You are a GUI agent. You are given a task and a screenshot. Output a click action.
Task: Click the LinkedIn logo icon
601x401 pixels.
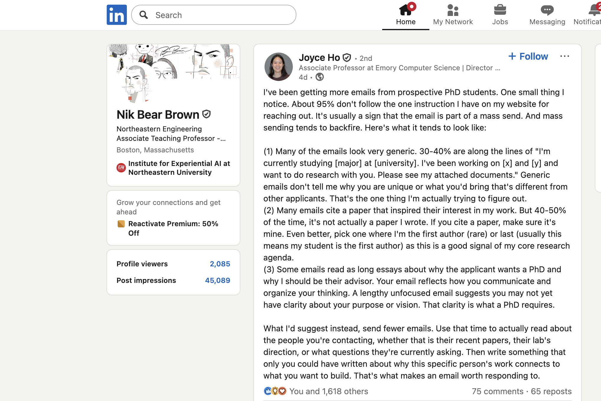116,15
